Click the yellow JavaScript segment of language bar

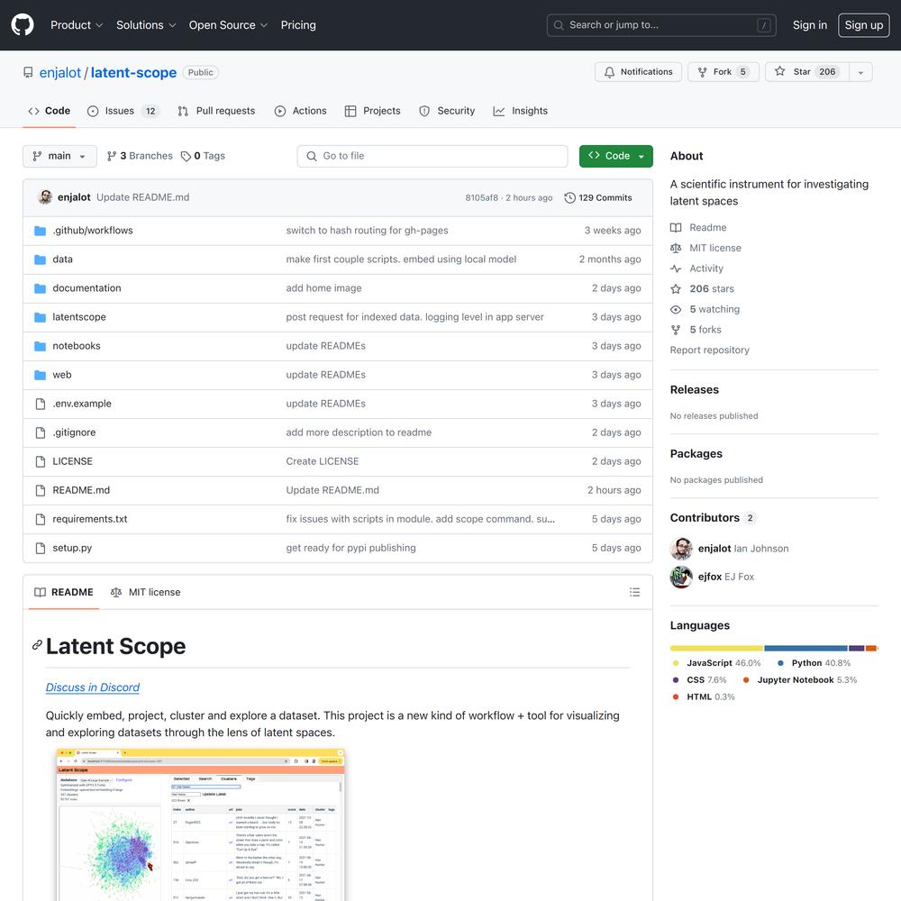coord(716,648)
